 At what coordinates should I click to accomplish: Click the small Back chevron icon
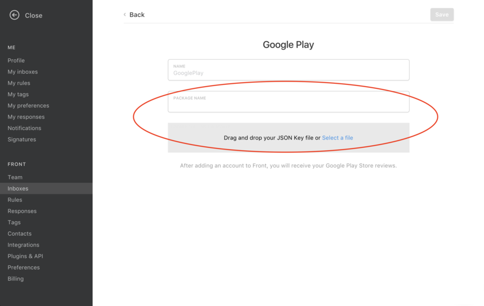click(125, 15)
